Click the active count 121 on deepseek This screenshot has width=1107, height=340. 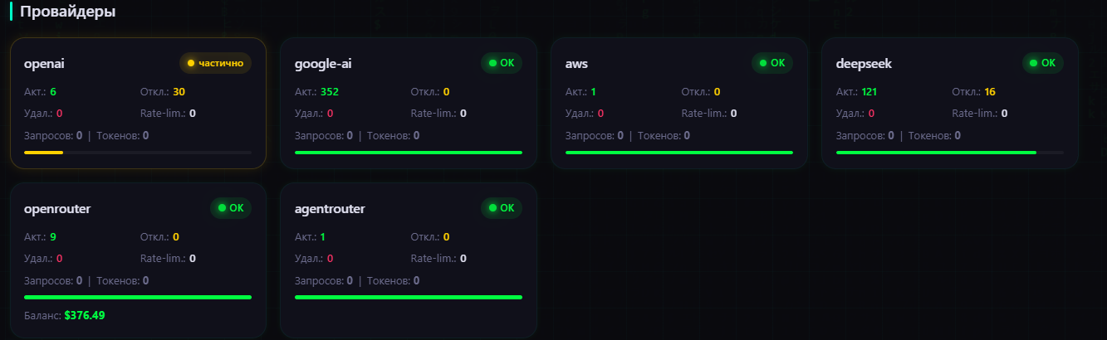coord(869,92)
